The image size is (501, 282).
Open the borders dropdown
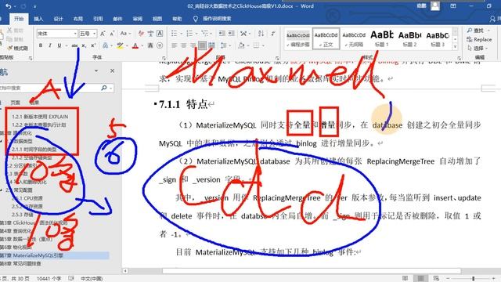(263, 45)
